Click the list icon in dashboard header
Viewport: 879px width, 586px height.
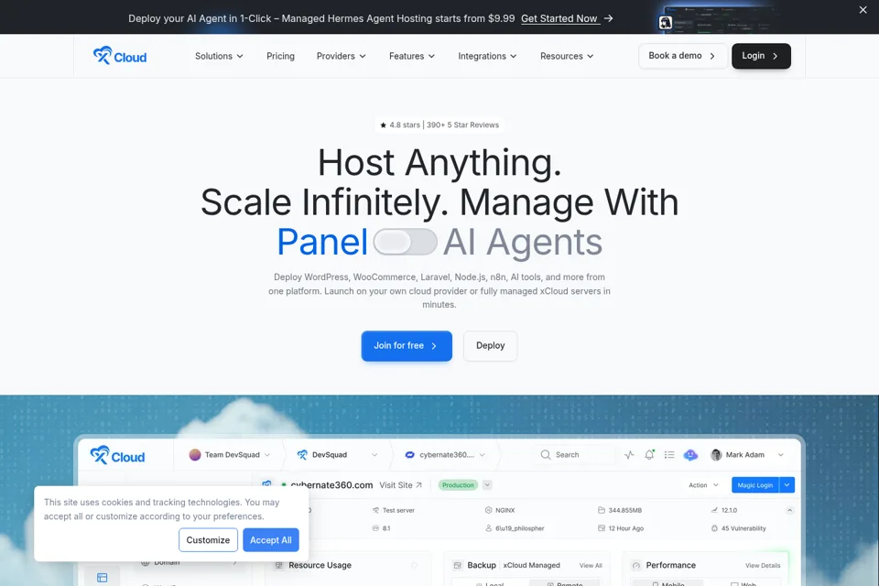(x=669, y=455)
